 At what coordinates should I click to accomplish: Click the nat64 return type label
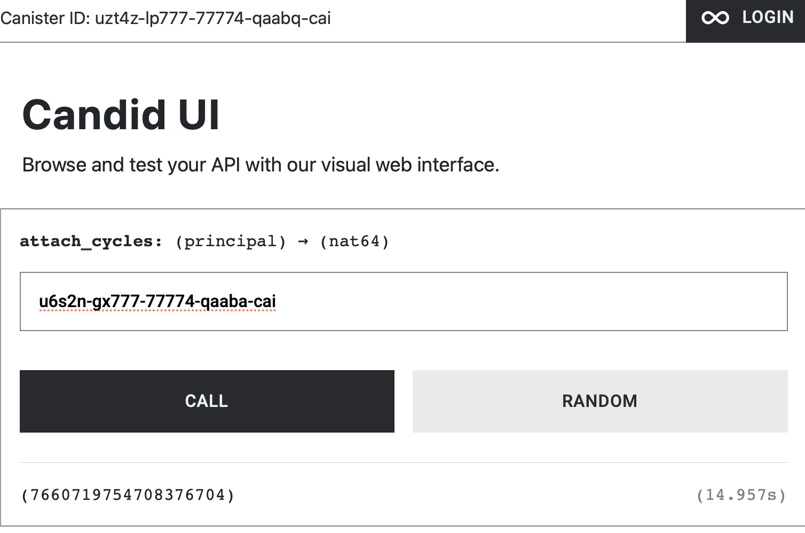355,241
